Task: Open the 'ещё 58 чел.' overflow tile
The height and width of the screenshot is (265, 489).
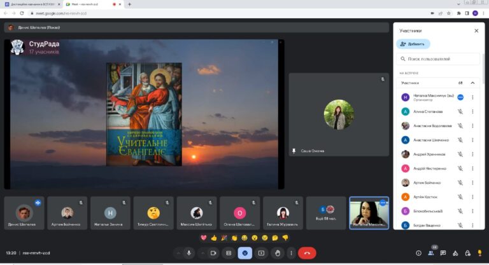Action: click(x=326, y=213)
